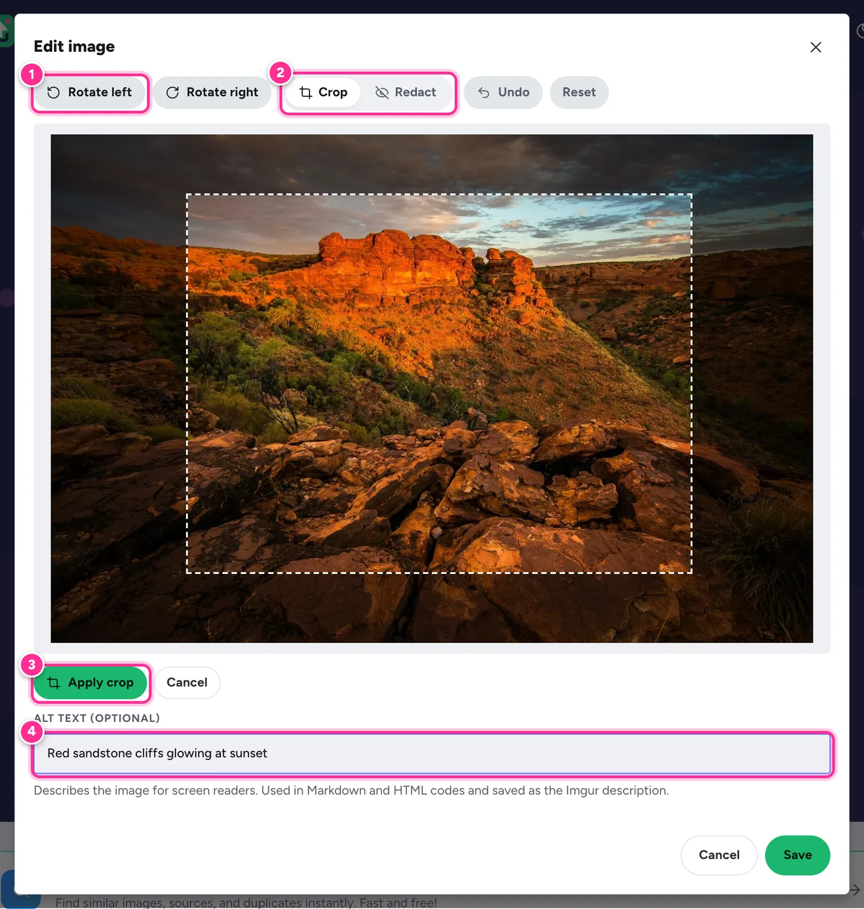Select the Crop mode toggle
Viewport: 864px width, 909px height.
coord(323,93)
